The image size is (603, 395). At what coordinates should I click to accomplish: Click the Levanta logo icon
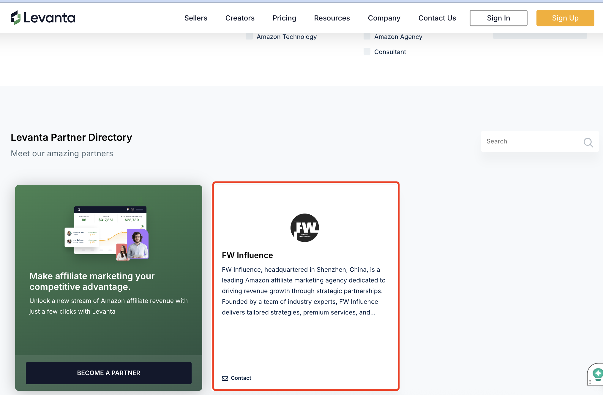click(15, 18)
